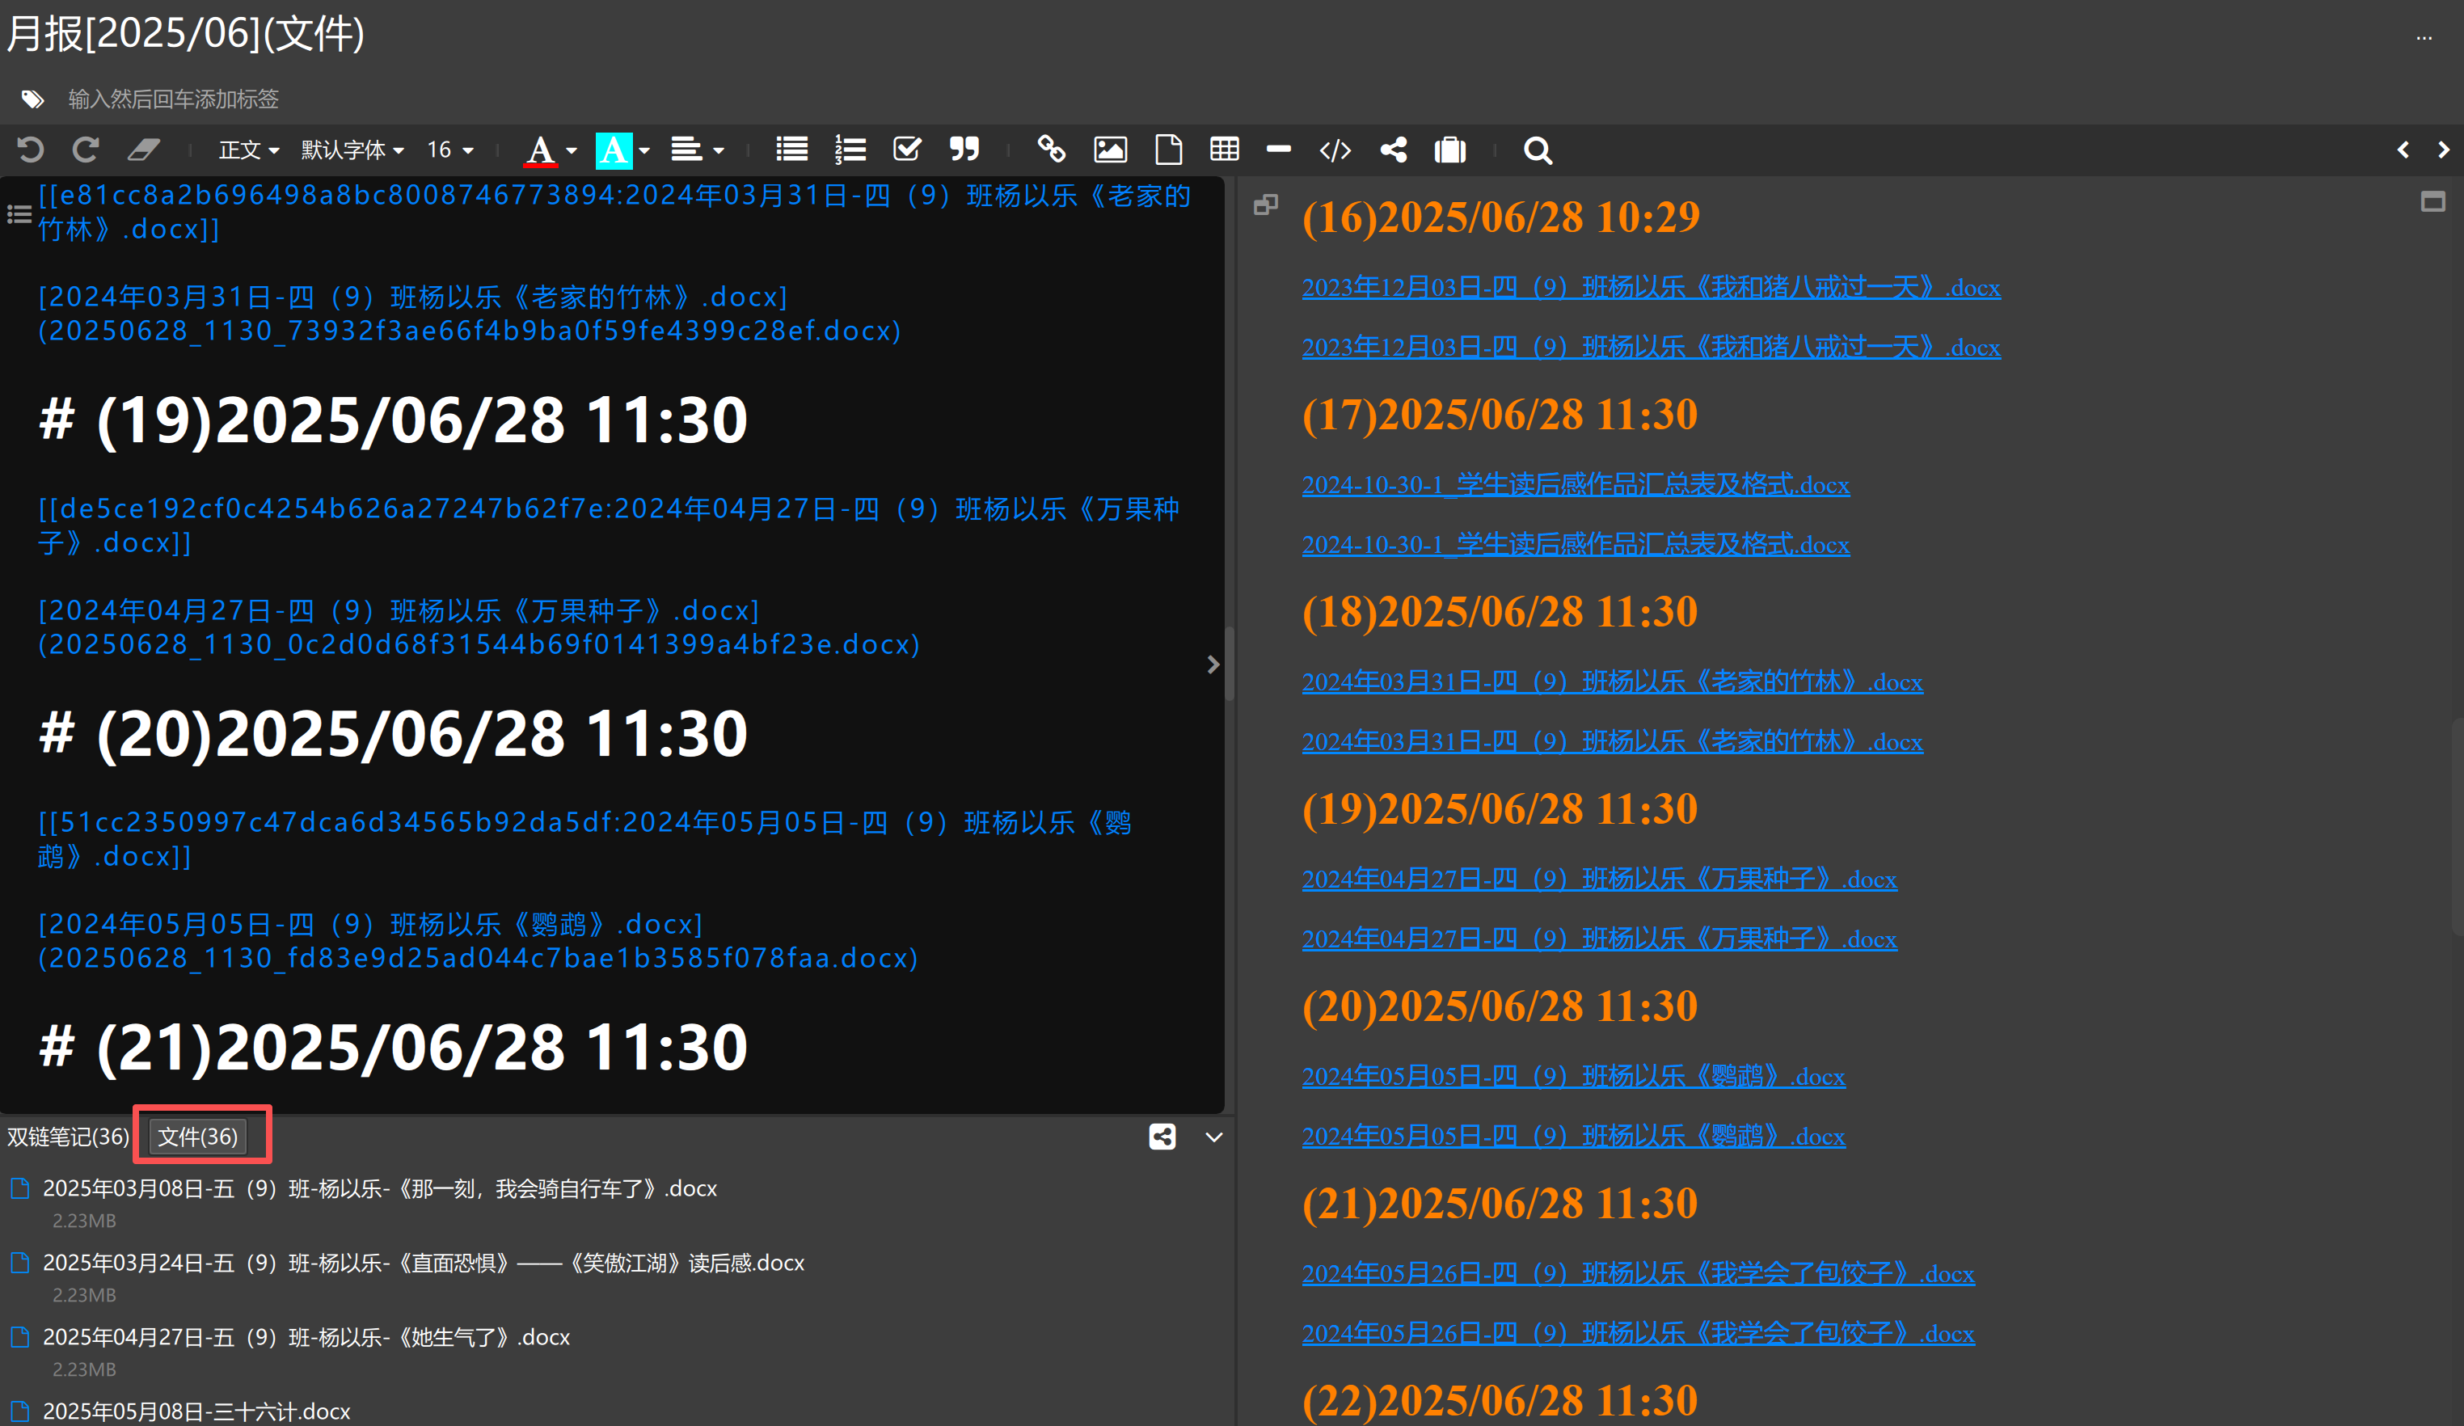The image size is (2464, 1426).
Task: Open the 正文 paragraph style dropdown
Action: (248, 150)
